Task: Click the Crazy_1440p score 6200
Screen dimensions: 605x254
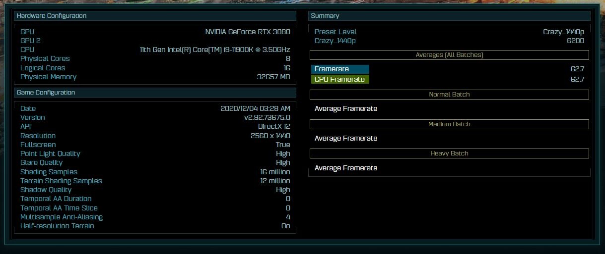Action: click(575, 41)
